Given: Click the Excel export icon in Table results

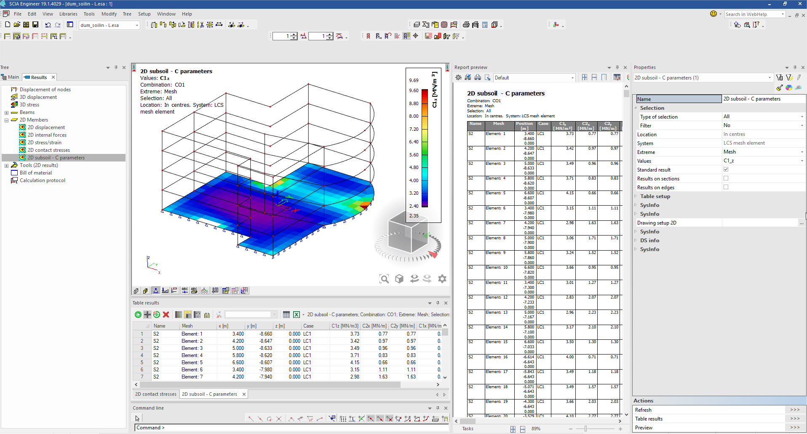Looking at the screenshot, I should [x=297, y=315].
